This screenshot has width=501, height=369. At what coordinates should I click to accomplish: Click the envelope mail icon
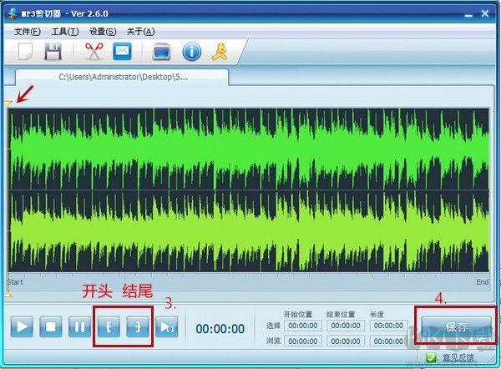(122, 52)
